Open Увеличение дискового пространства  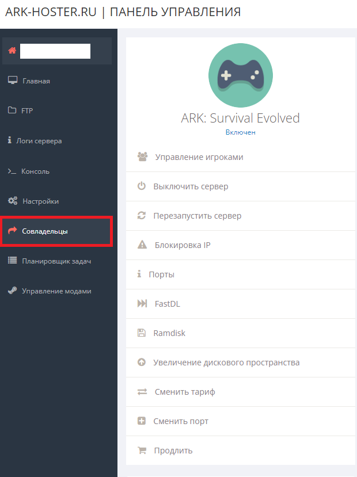pyautogui.click(x=241, y=362)
